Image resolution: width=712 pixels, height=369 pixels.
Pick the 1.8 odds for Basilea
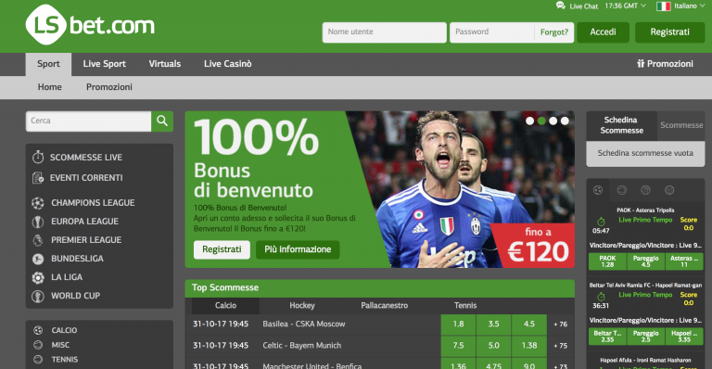point(458,324)
